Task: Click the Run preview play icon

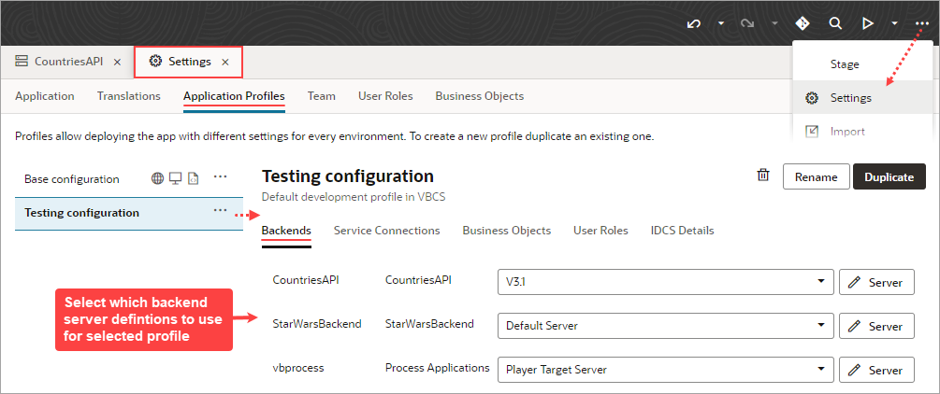Action: click(867, 24)
